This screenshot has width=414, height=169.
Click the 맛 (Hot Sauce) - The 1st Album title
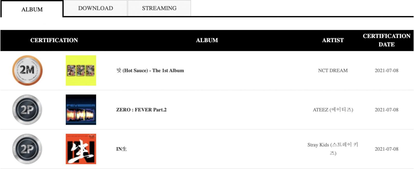(x=150, y=70)
